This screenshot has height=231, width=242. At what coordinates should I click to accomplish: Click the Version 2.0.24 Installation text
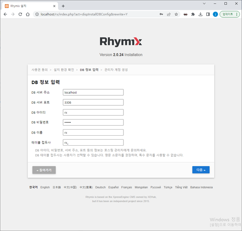tap(121, 55)
